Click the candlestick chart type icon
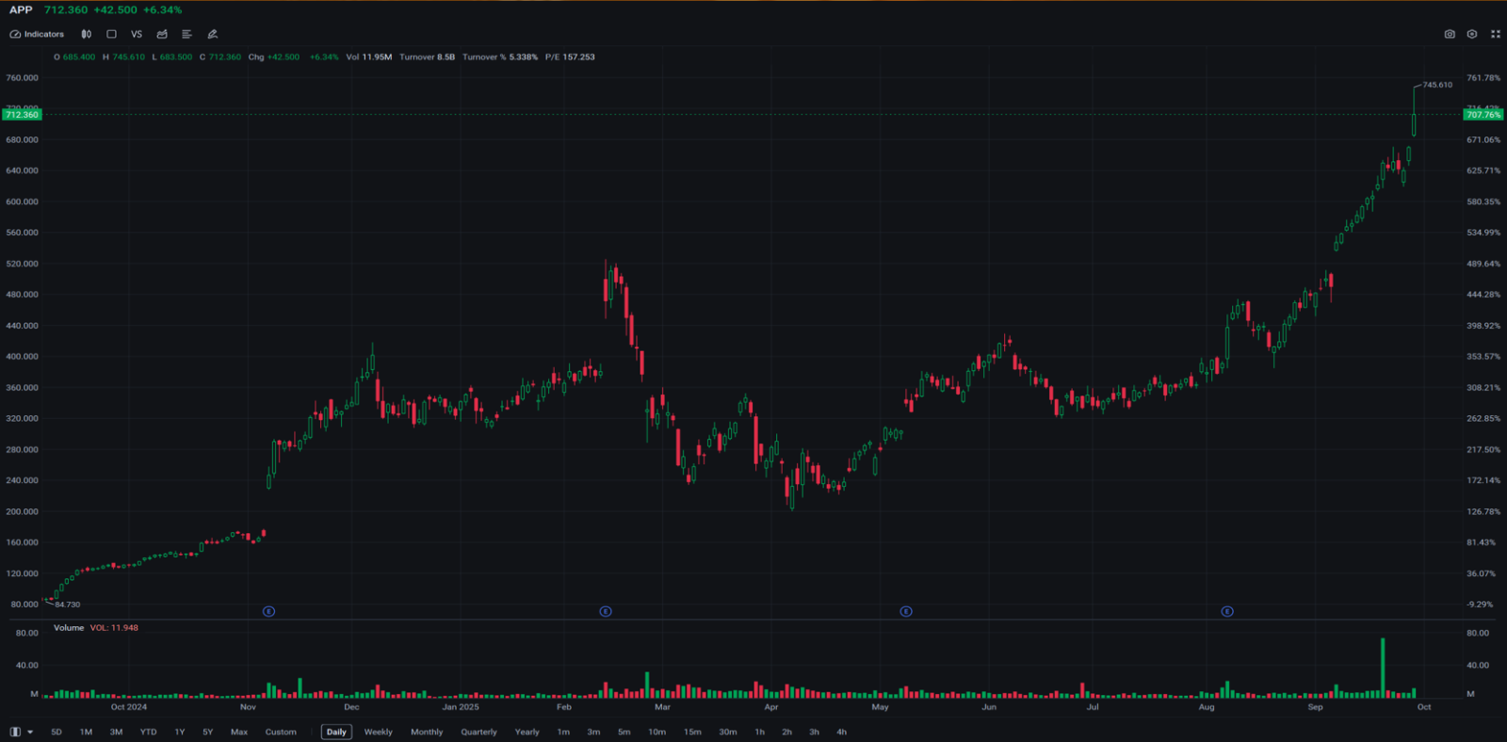 (x=87, y=34)
